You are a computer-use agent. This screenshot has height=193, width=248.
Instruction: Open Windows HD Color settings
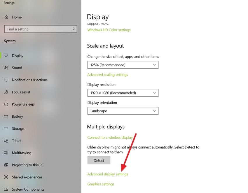click(x=109, y=30)
